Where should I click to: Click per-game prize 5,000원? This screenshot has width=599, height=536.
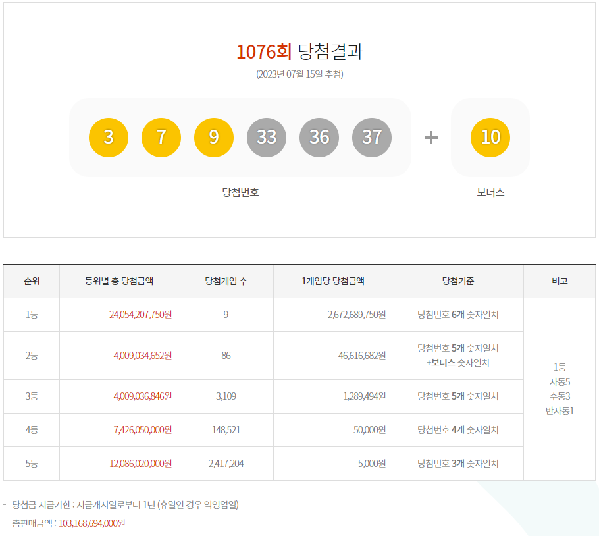pos(372,464)
